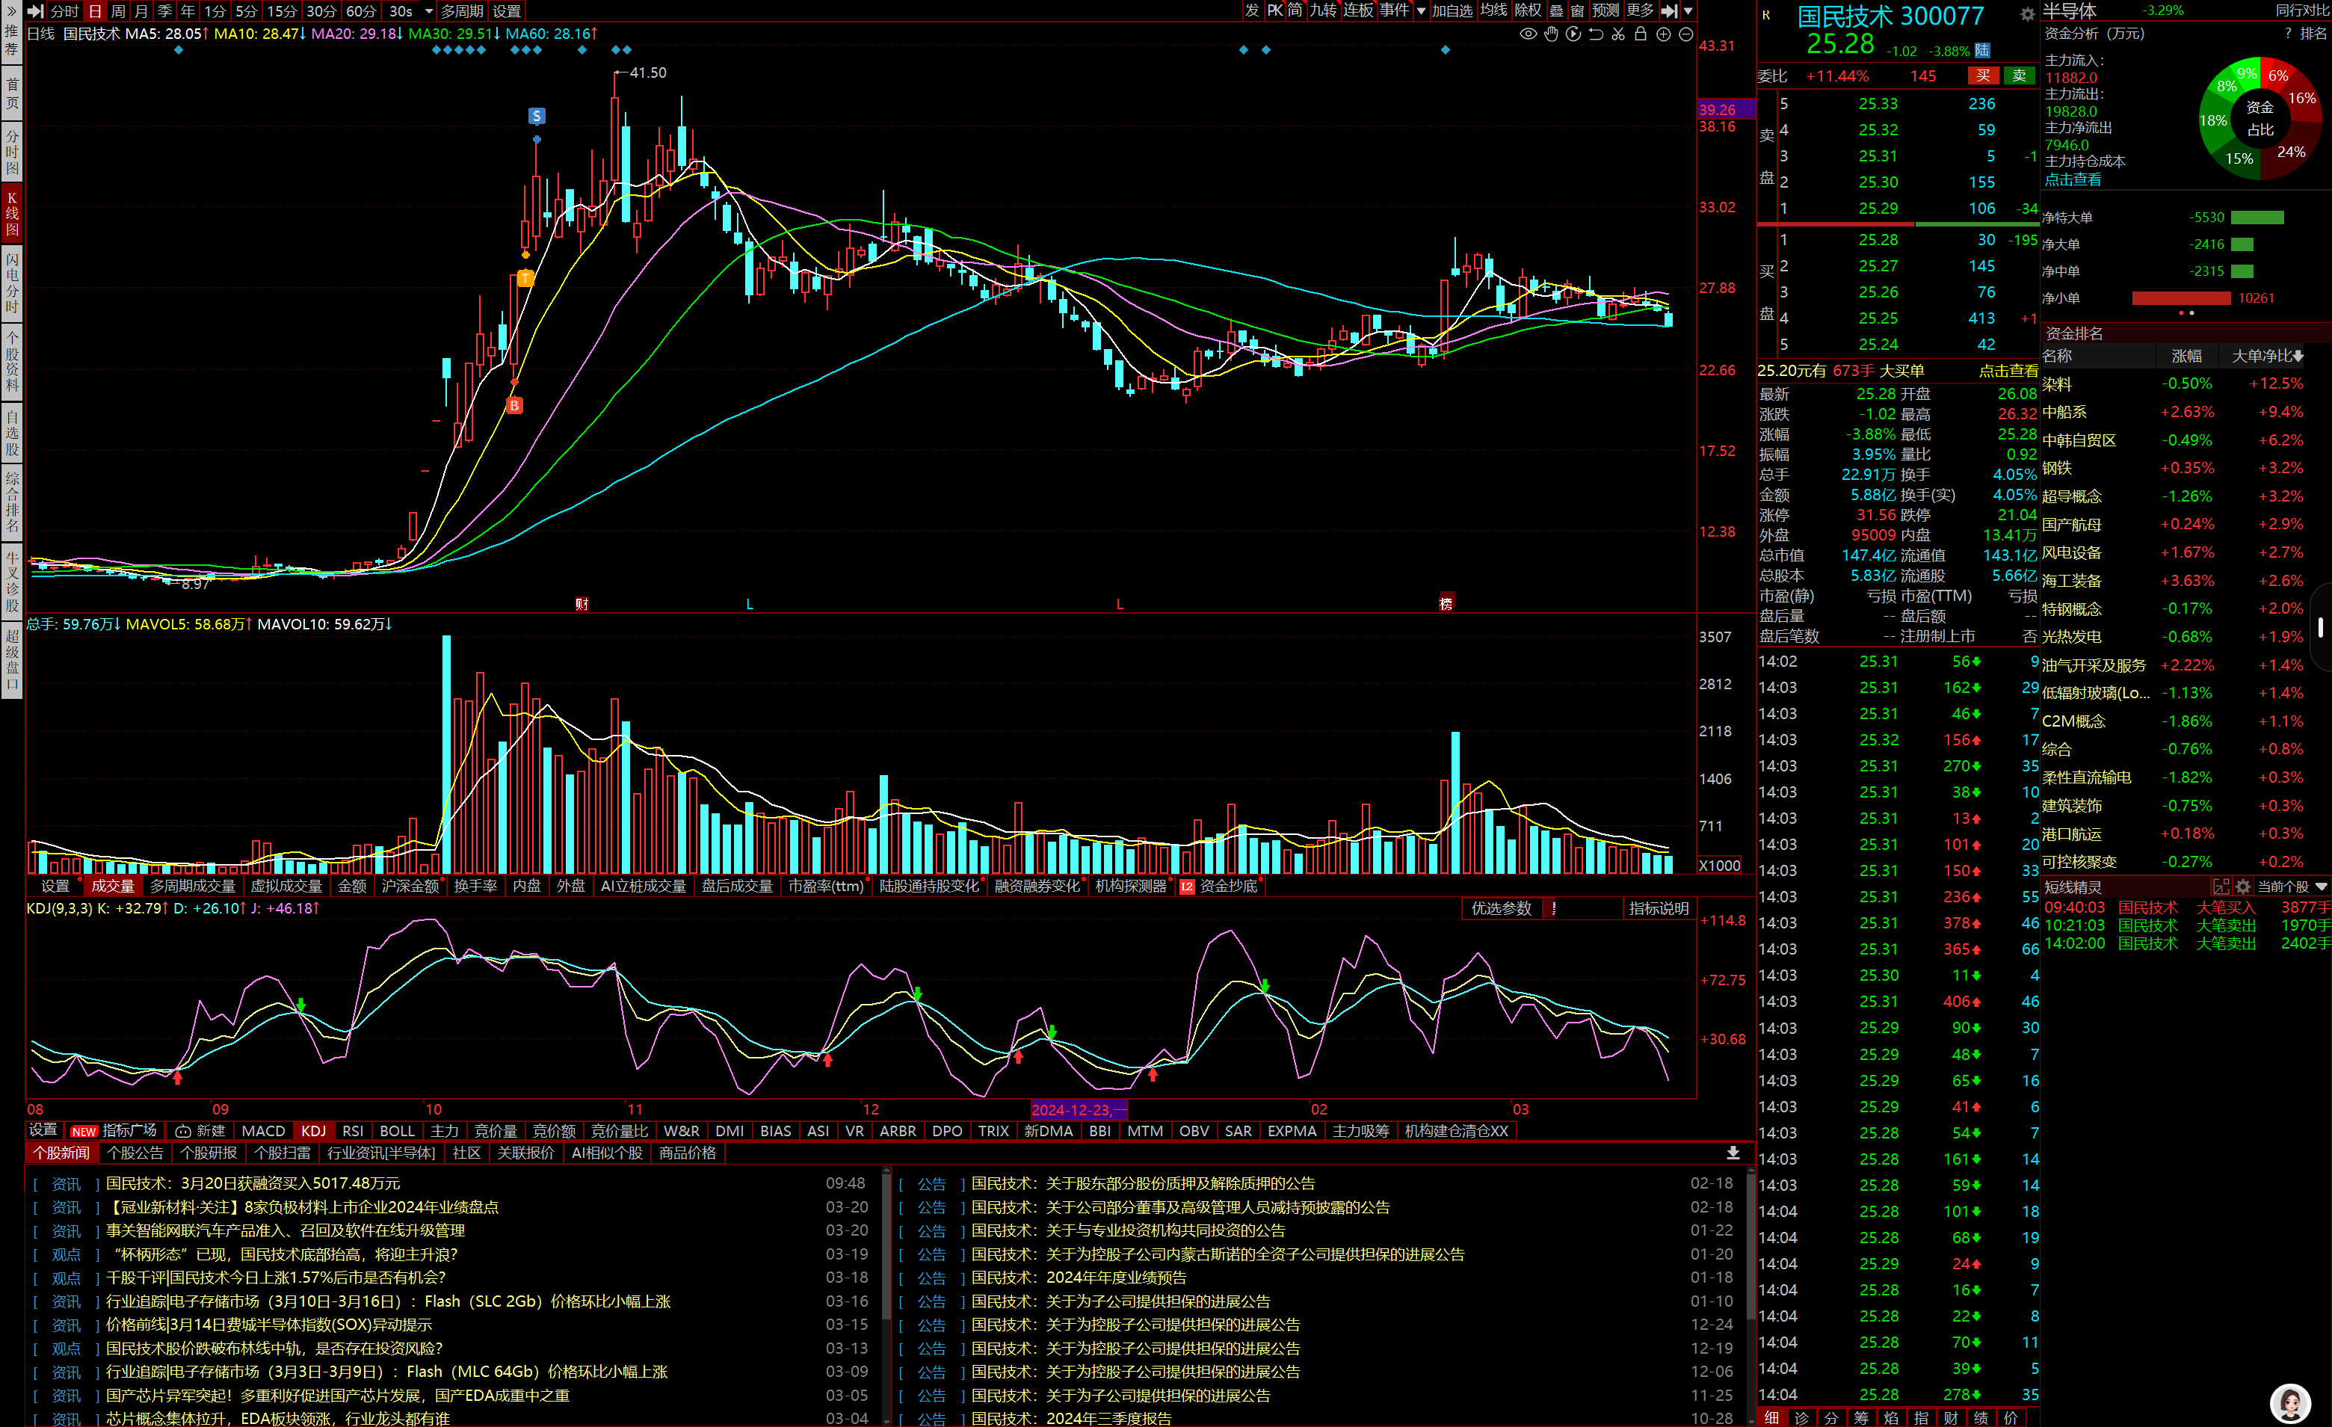Click the undo arrow chart icon
Screen dimensions: 2332x1427
1596,34
